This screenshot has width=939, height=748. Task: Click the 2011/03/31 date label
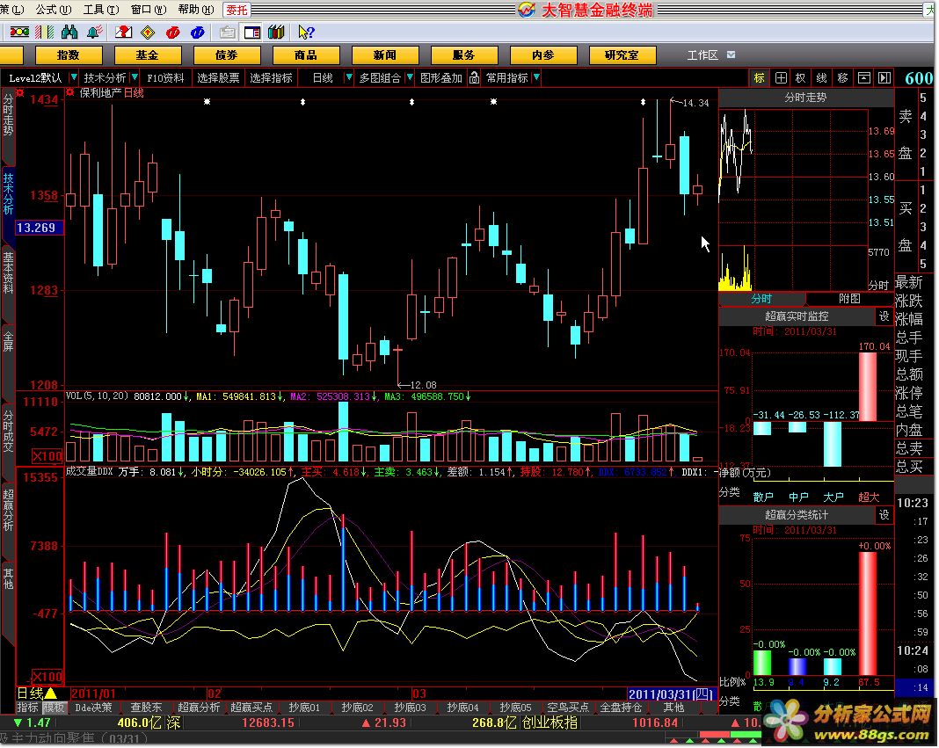[671, 694]
